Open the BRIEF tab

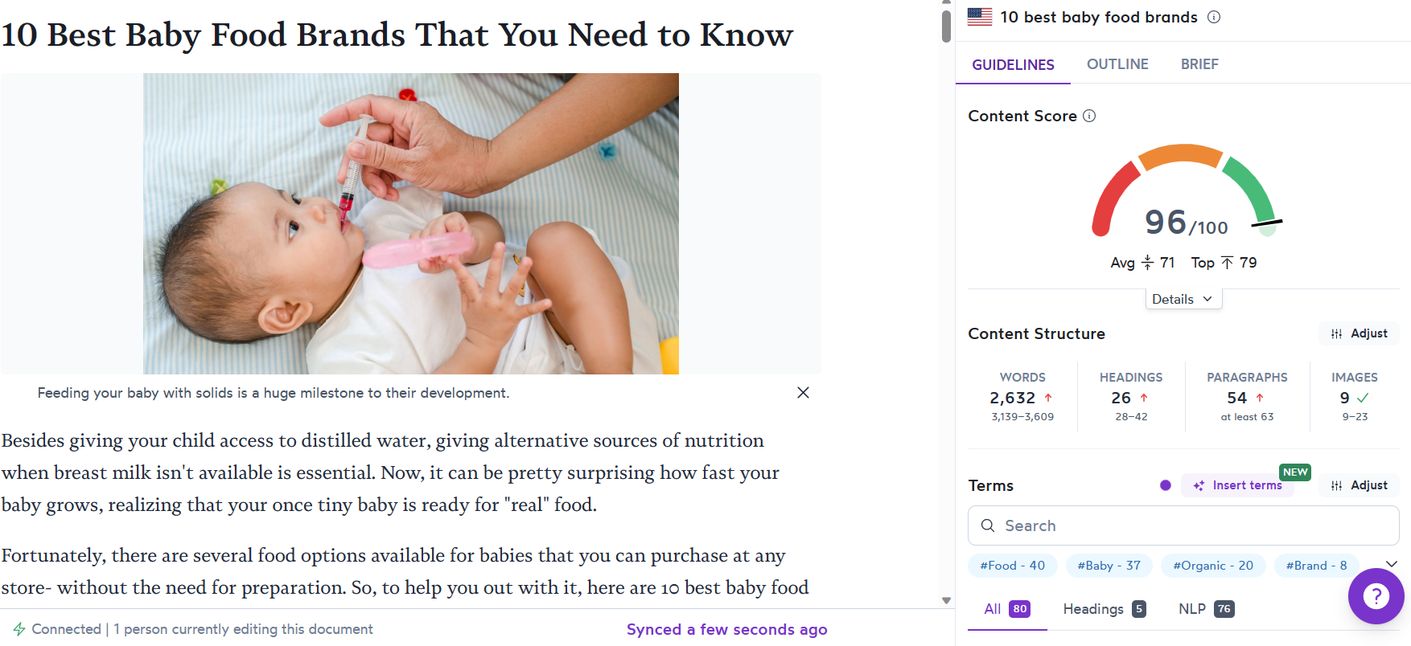(x=1199, y=64)
